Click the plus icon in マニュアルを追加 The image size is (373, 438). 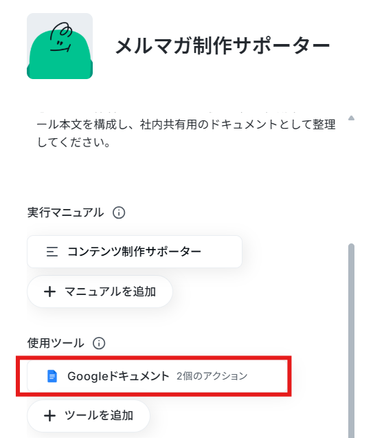(50, 292)
